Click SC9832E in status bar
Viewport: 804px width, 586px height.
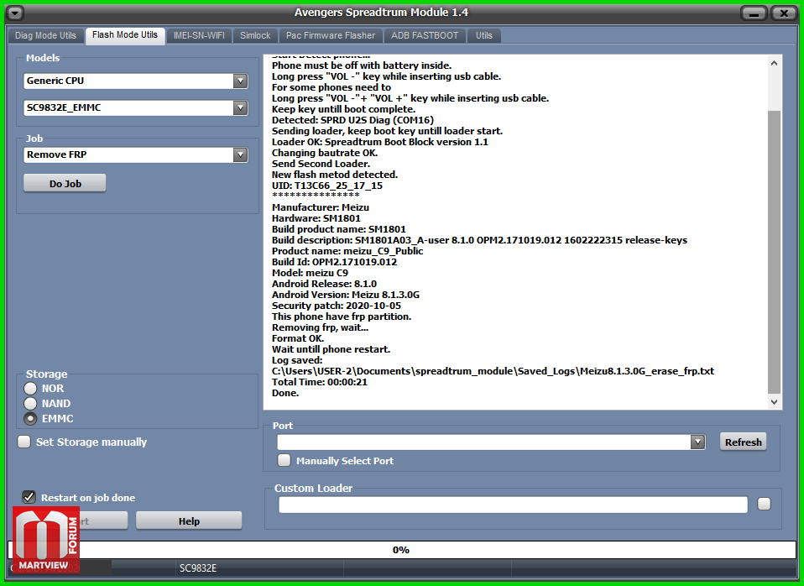(198, 568)
